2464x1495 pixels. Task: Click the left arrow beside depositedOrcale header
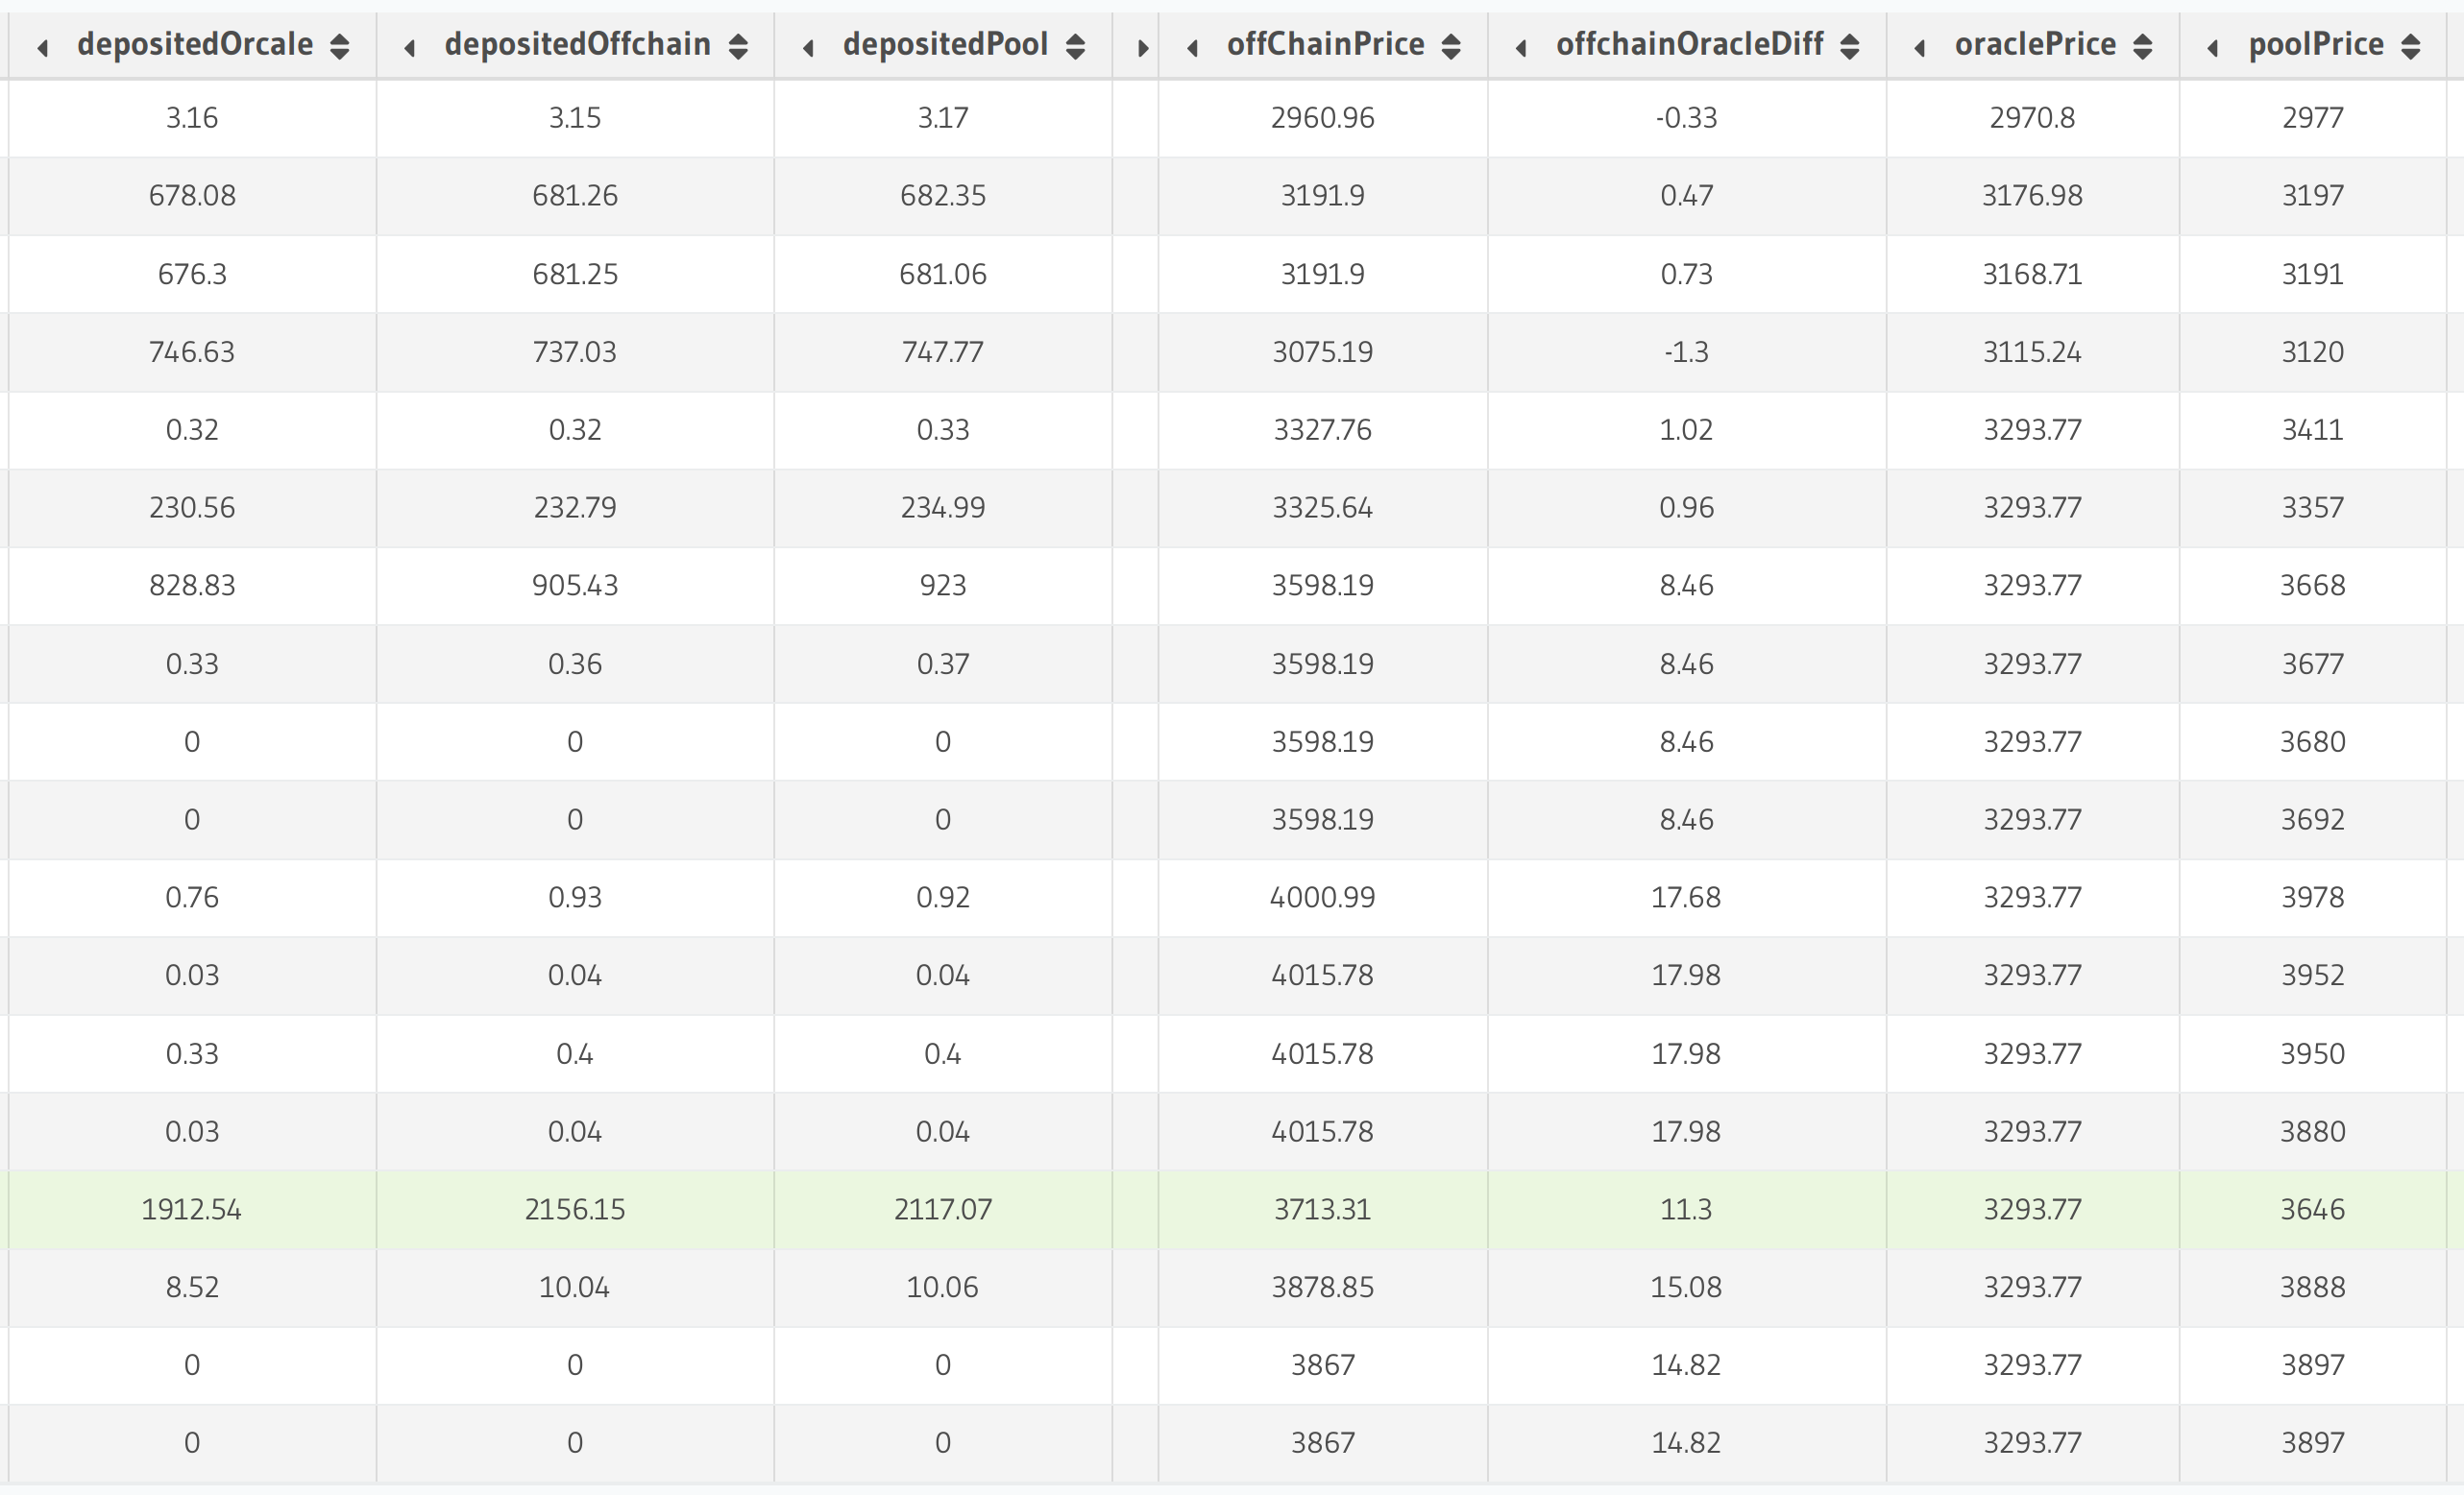44,44
